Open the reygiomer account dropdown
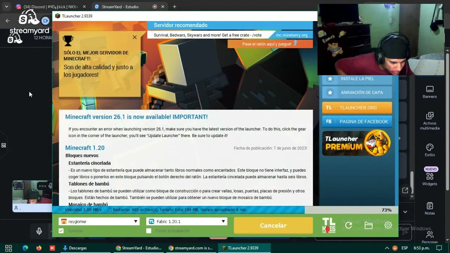This screenshot has width=450, height=253. tap(99, 221)
